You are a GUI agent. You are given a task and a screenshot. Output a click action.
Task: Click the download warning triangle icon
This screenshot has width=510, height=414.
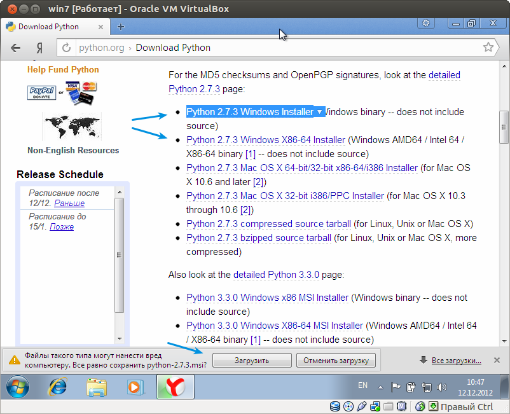point(15,360)
